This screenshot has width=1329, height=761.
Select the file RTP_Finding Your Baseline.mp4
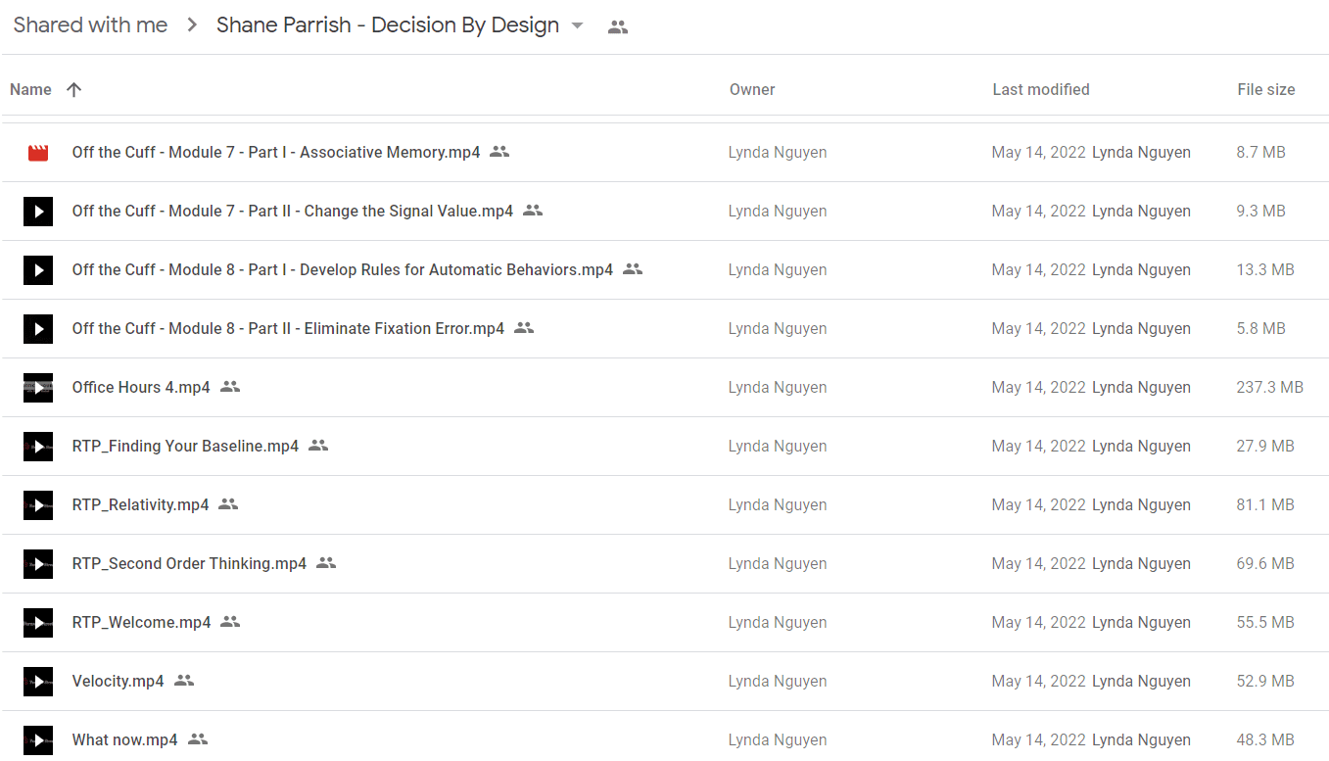[x=185, y=447]
